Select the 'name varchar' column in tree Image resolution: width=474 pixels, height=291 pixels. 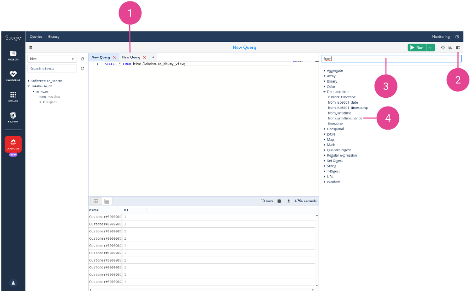[50, 97]
